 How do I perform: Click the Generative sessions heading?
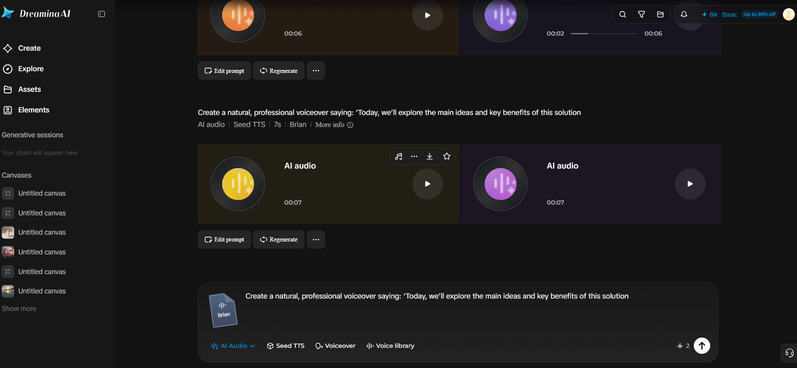(x=33, y=135)
